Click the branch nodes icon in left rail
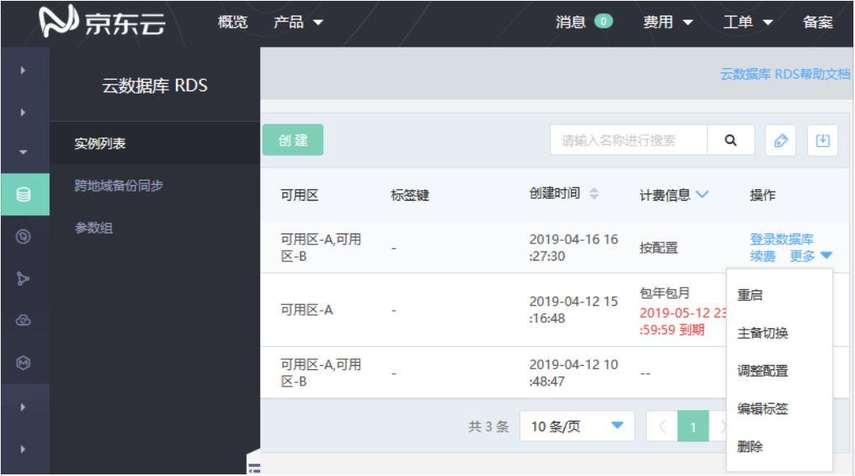Viewport: 855px width, 476px height. pyautogui.click(x=23, y=279)
